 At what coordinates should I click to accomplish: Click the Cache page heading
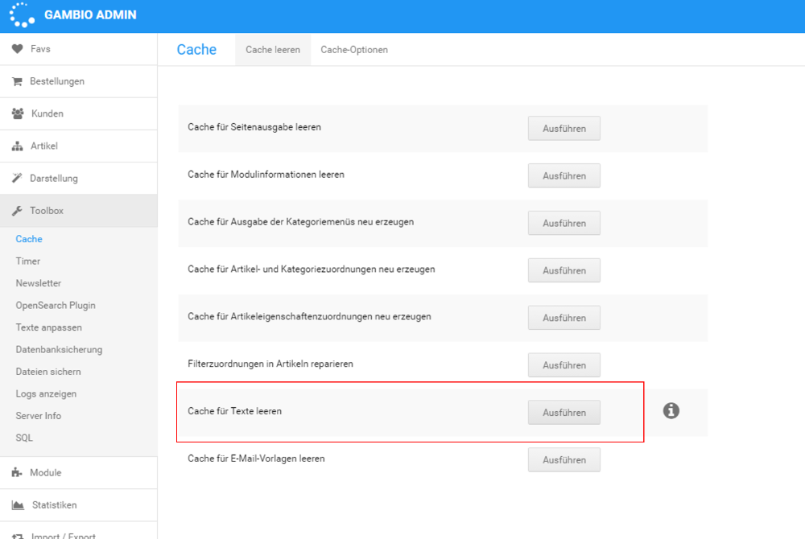pos(196,49)
